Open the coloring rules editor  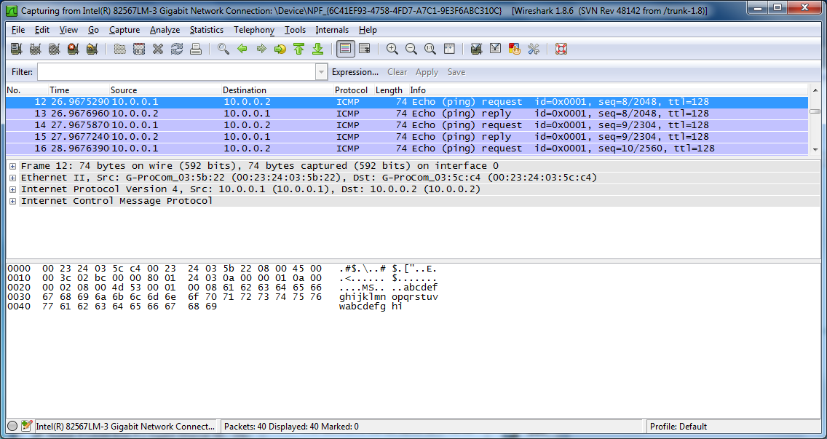pyautogui.click(x=515, y=49)
